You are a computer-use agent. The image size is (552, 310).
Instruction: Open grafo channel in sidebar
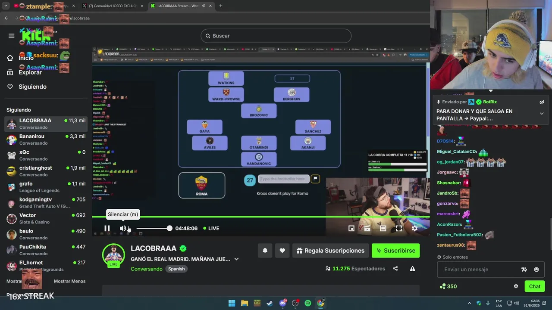coord(46,187)
